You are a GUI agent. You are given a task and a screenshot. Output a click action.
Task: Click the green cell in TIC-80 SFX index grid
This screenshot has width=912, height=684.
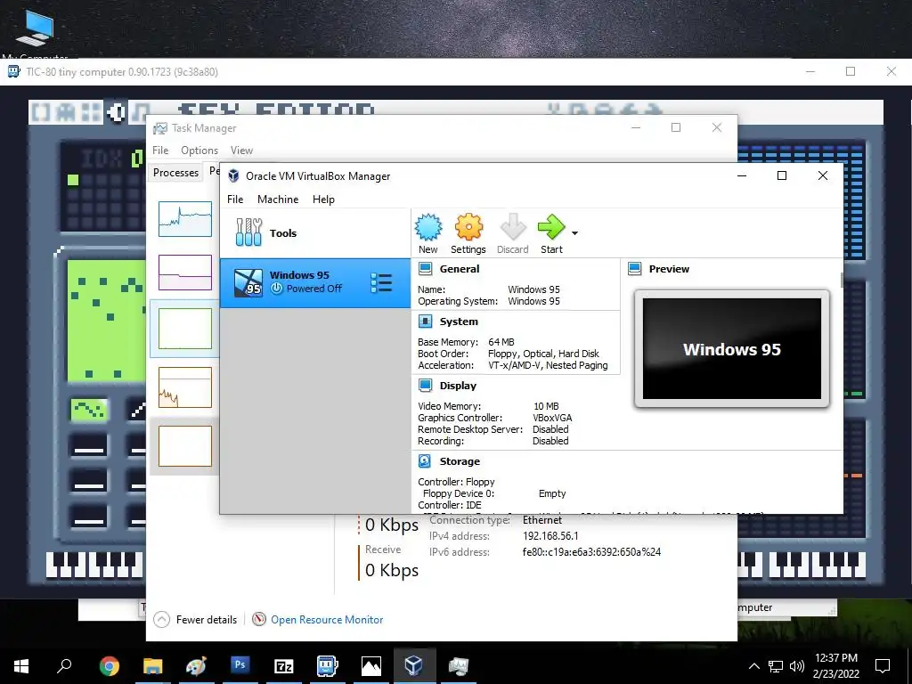(x=73, y=180)
